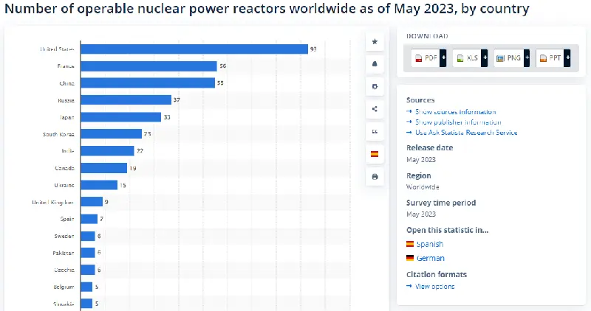Expand citation formats View options
The width and height of the screenshot is (591, 311).
click(434, 286)
